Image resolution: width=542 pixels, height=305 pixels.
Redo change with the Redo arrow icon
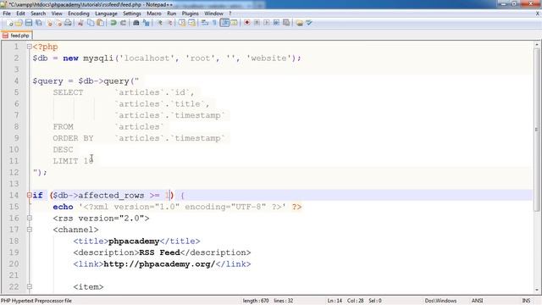(x=123, y=23)
